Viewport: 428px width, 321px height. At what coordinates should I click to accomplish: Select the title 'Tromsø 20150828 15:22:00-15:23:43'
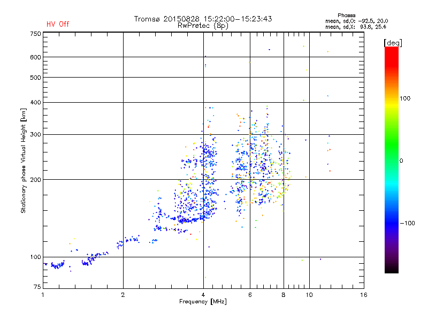(203, 19)
